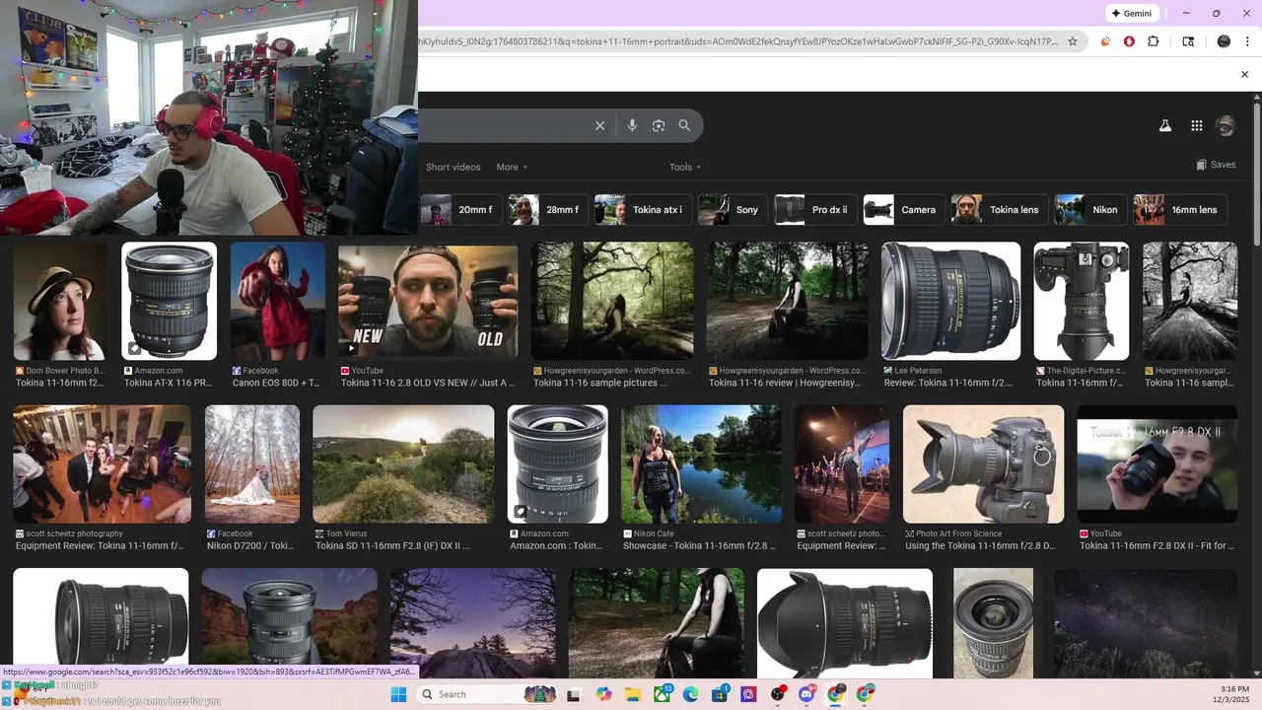Open Tom Vierus landscape thumbnail

click(403, 463)
